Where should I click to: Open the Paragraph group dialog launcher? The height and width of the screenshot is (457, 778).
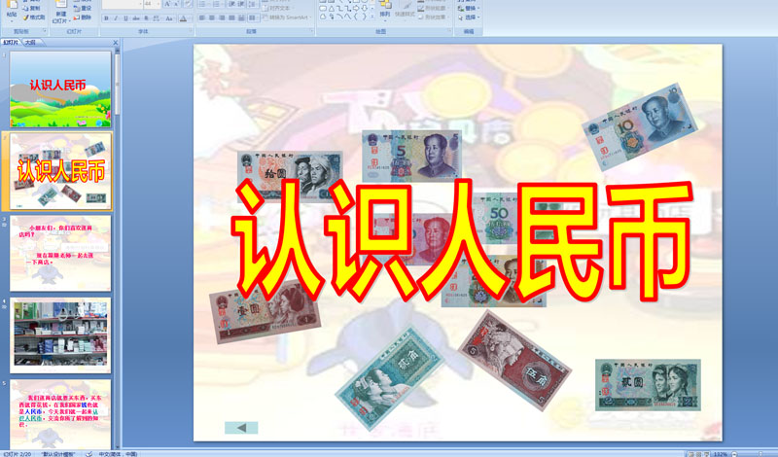point(311,30)
